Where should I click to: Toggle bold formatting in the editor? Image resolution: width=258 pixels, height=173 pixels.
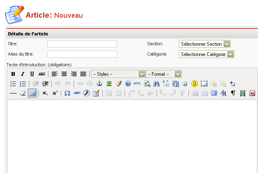(x=13, y=74)
